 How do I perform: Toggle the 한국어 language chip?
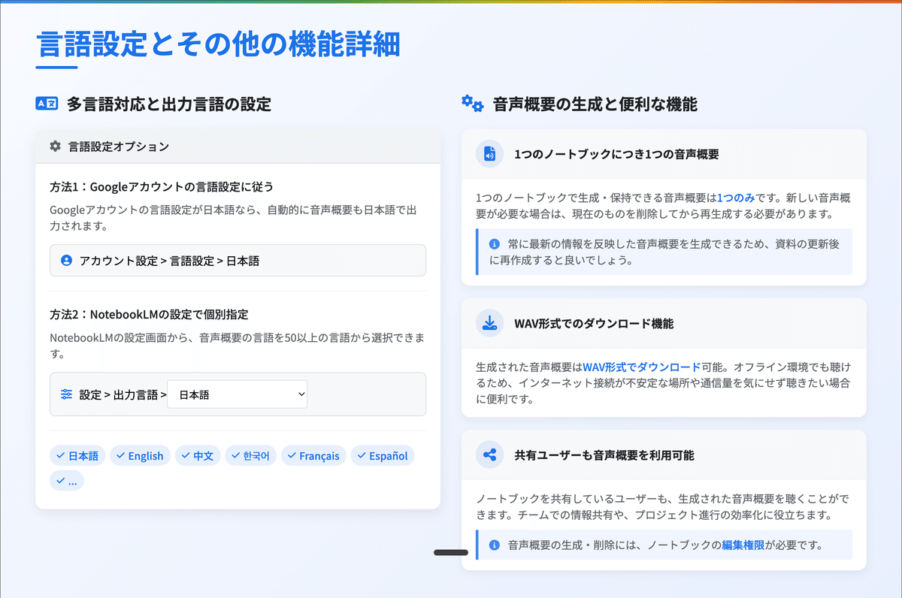click(250, 455)
